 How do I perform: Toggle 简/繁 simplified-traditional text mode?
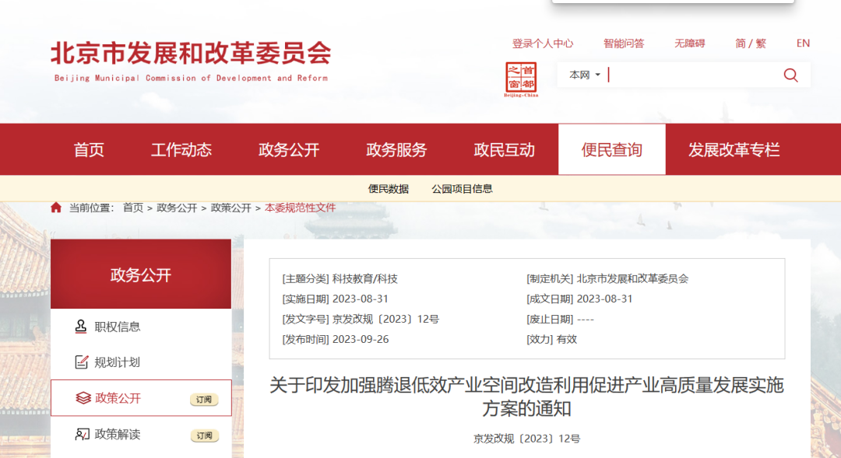pyautogui.click(x=751, y=43)
